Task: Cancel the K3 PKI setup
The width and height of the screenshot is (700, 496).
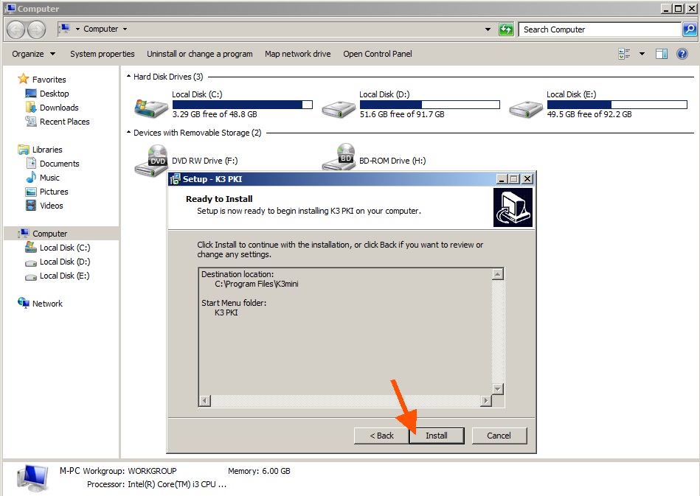Action: (x=499, y=436)
